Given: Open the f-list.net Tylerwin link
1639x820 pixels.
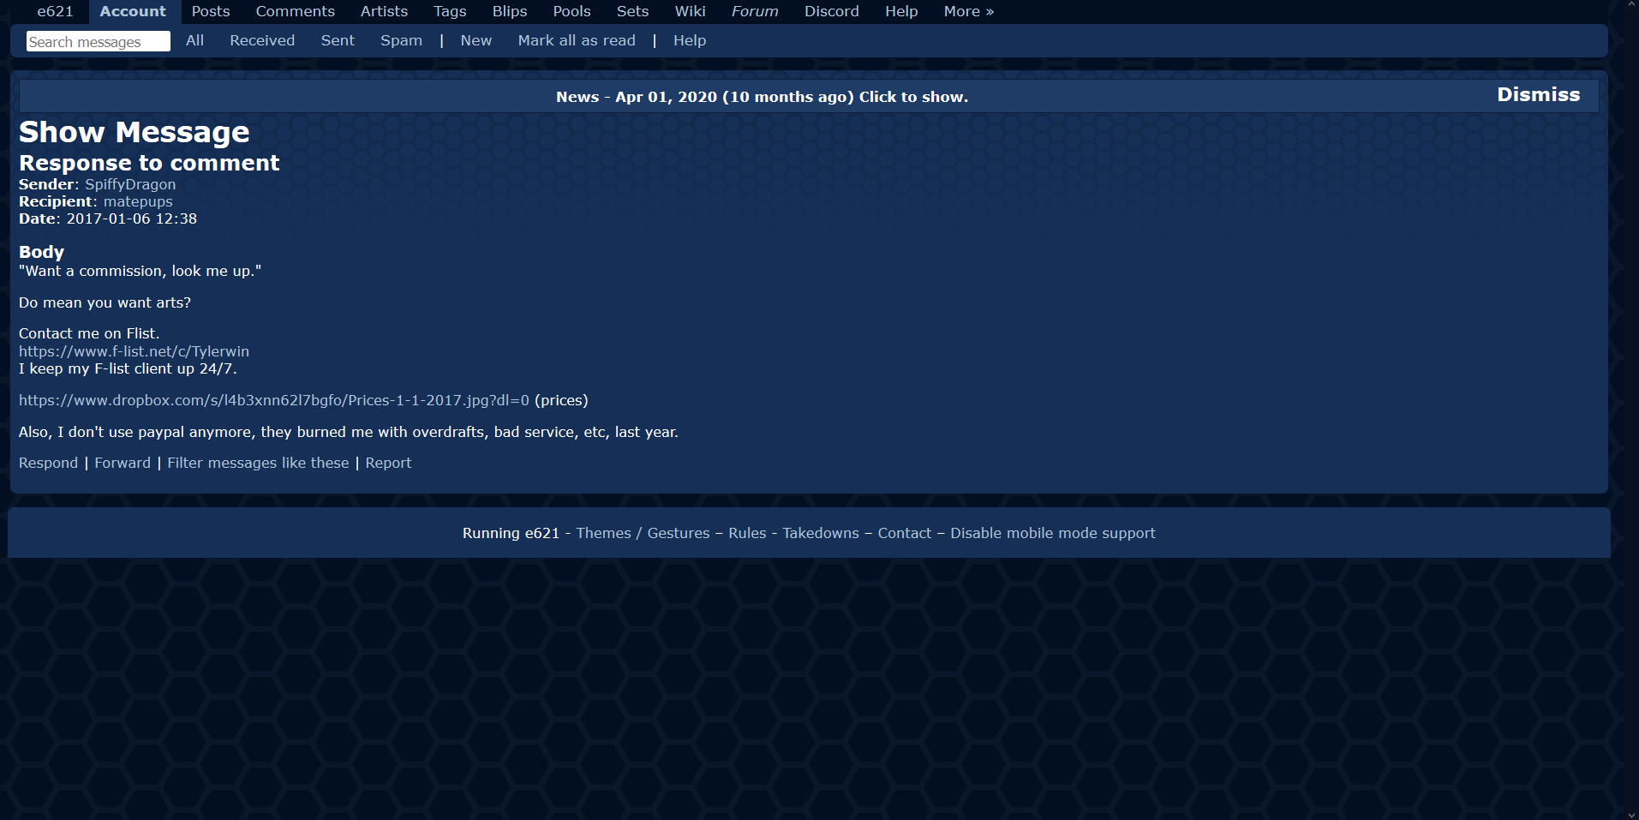Looking at the screenshot, I should click(134, 351).
